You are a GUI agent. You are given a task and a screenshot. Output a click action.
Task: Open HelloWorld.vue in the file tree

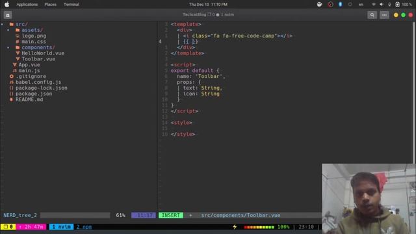click(43, 53)
